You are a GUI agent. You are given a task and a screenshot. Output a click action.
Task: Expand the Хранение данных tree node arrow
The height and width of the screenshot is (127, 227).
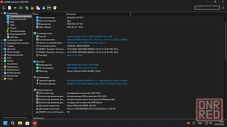pyautogui.click(x=2, y=55)
